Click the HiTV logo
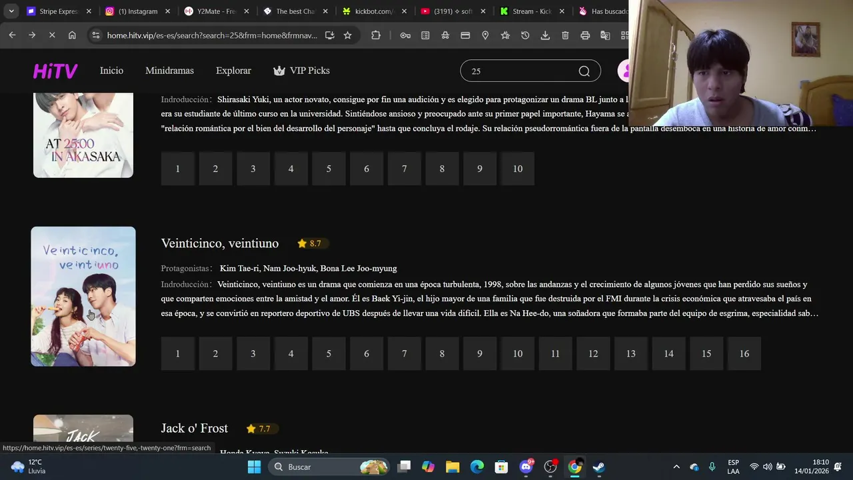Image resolution: width=853 pixels, height=480 pixels. 55,71
